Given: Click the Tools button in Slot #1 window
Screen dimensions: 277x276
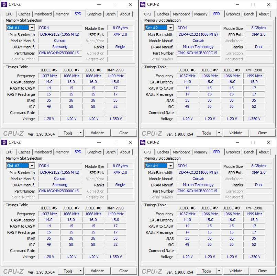Looking at the screenshot, I should click(68, 133).
